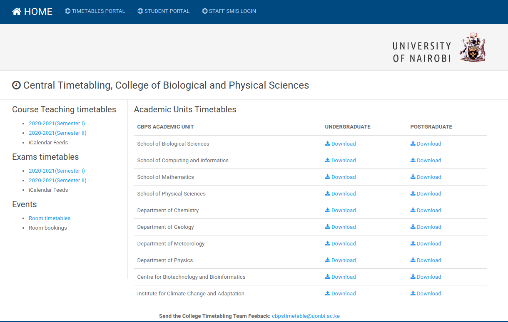Click the Timetables Portal globe icon

67,11
